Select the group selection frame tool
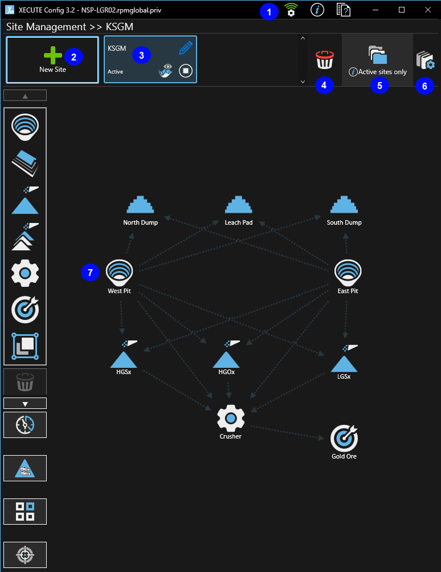441x572 pixels. (25, 346)
